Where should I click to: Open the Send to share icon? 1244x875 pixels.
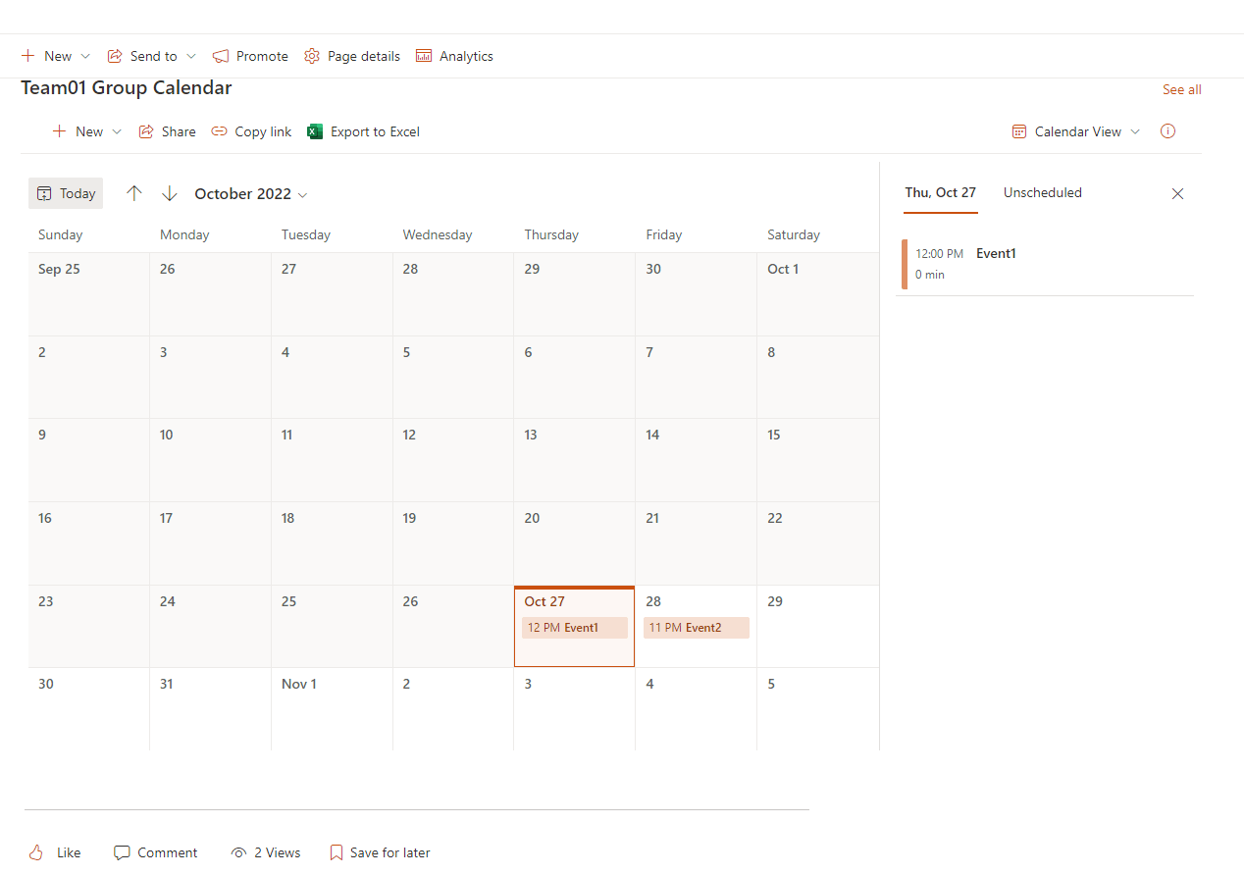point(115,56)
